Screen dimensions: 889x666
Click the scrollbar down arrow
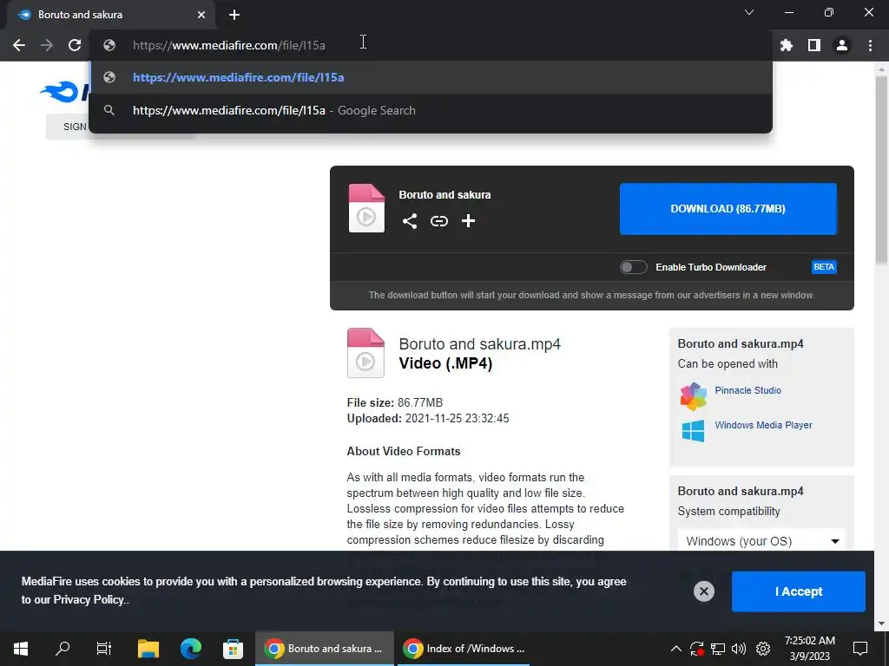(881, 624)
